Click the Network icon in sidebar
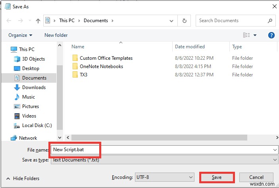Viewport: 279px width, 188px height. pos(14,138)
